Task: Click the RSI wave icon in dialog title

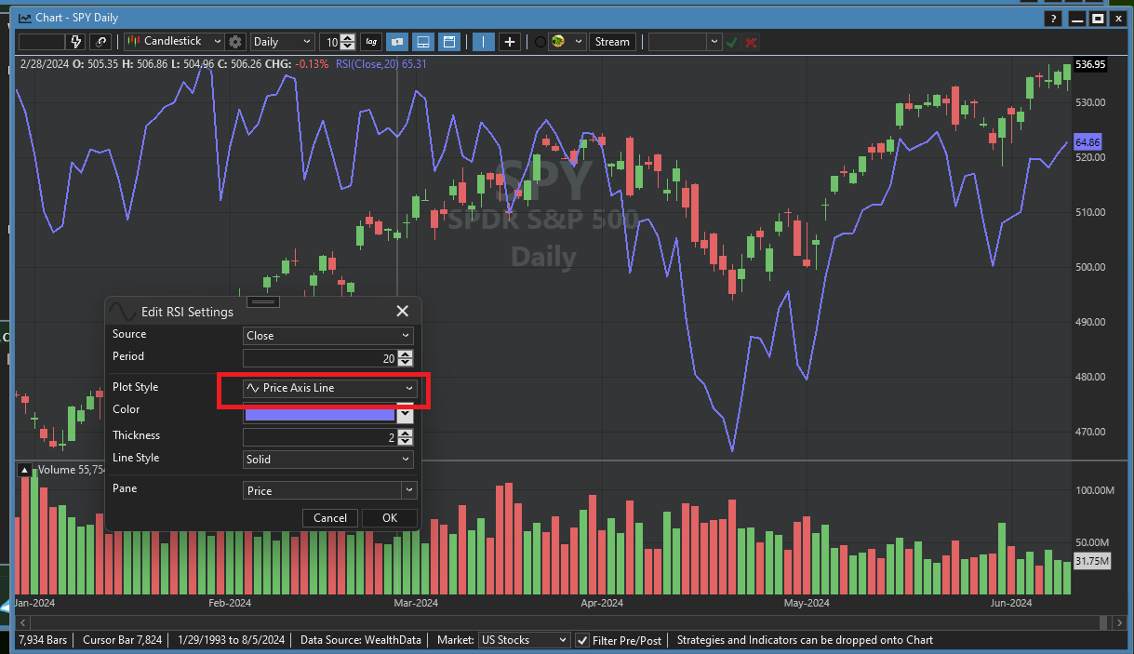Action: pos(122,312)
